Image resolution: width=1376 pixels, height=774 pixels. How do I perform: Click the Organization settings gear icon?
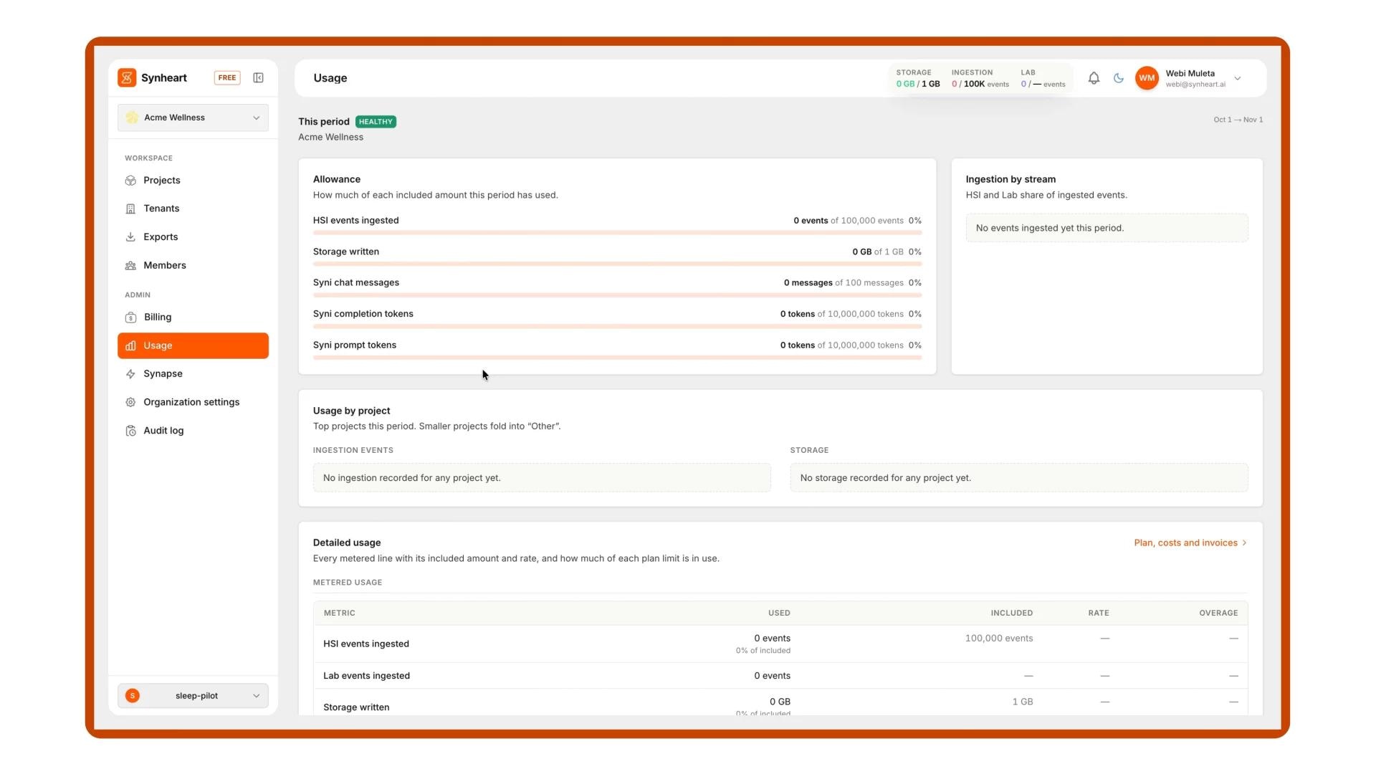coord(130,402)
